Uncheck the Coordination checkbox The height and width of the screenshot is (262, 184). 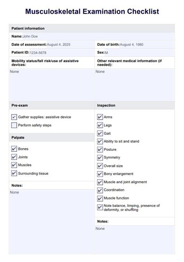100,190
